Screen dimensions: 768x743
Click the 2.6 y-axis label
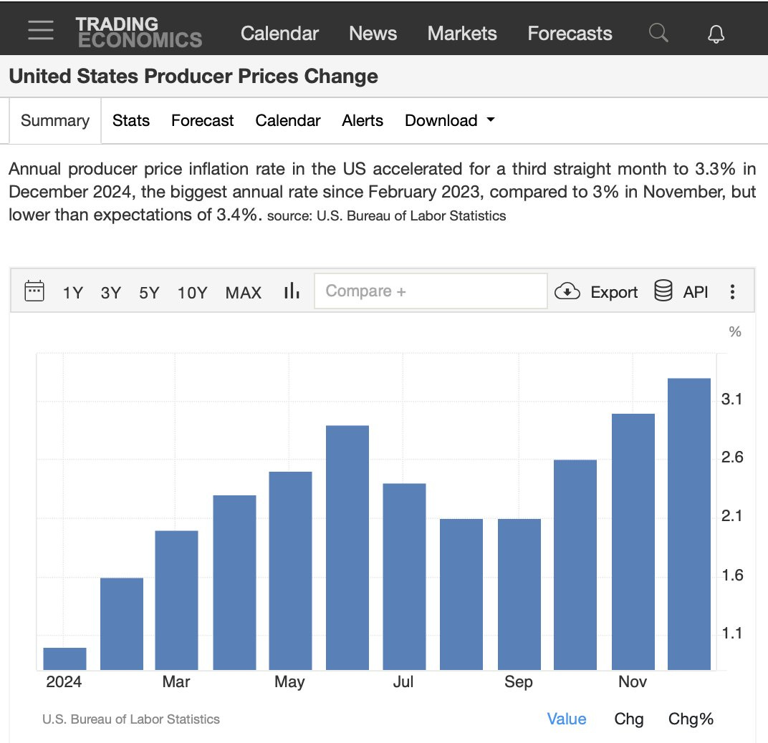coord(731,457)
